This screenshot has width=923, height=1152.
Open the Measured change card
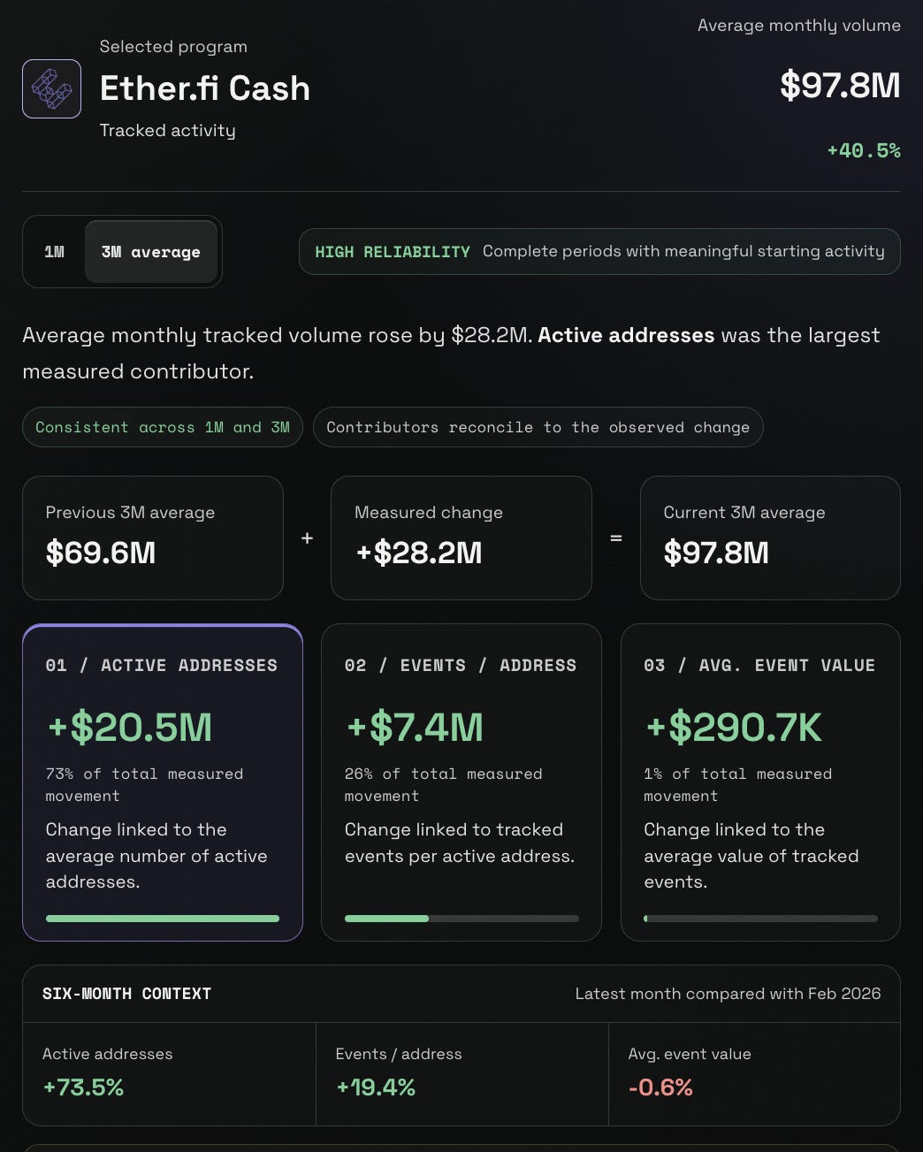coord(461,538)
